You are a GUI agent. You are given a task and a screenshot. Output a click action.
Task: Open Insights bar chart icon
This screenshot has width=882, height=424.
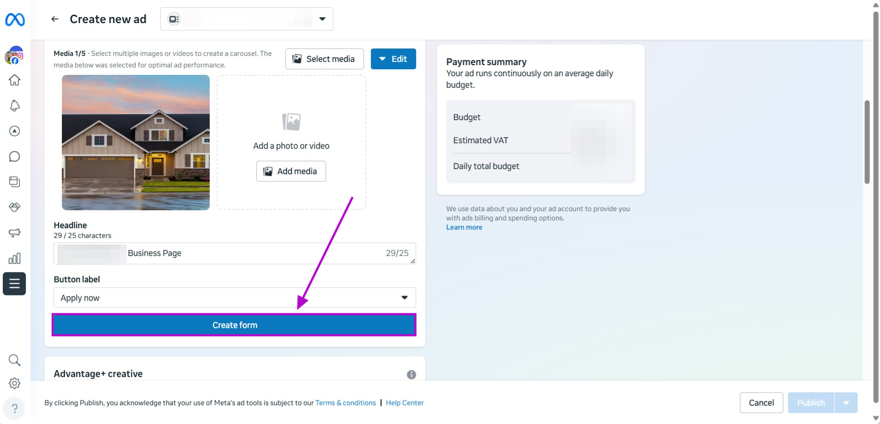tap(15, 258)
